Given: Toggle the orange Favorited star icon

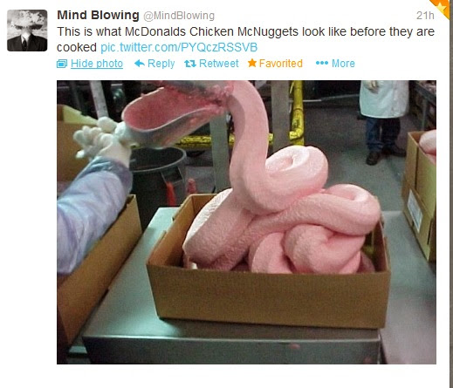Looking at the screenshot, I should click(252, 63).
